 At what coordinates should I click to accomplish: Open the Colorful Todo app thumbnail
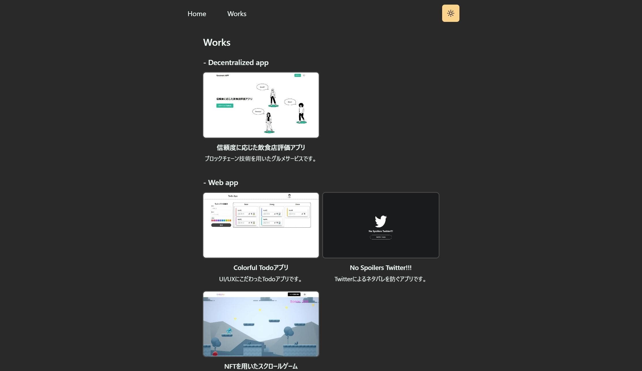[x=261, y=225]
